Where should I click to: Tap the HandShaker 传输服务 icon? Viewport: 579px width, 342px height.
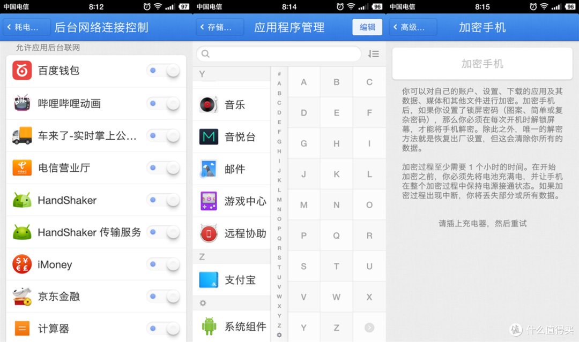22,232
